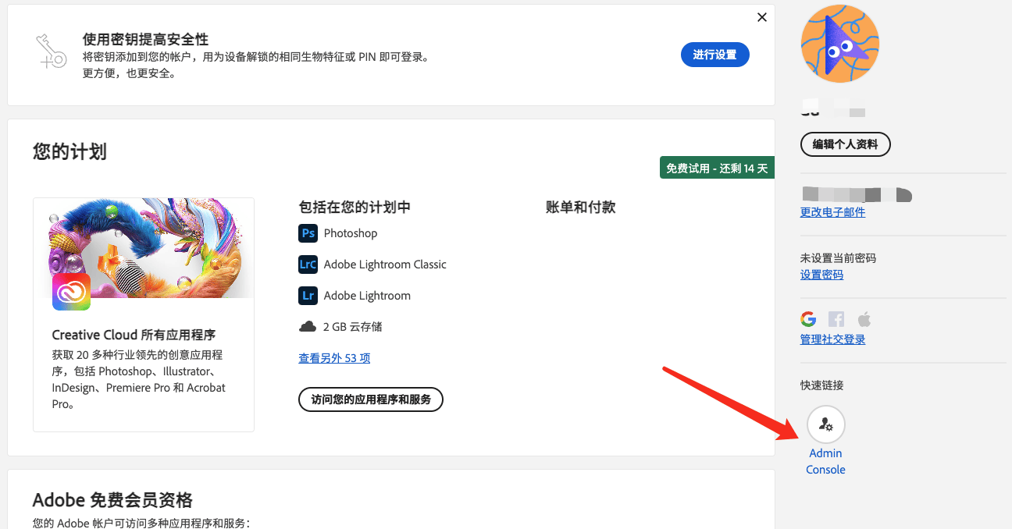This screenshot has height=529, width=1012.
Task: Click the Admin Console gear icon
Action: pos(825,424)
